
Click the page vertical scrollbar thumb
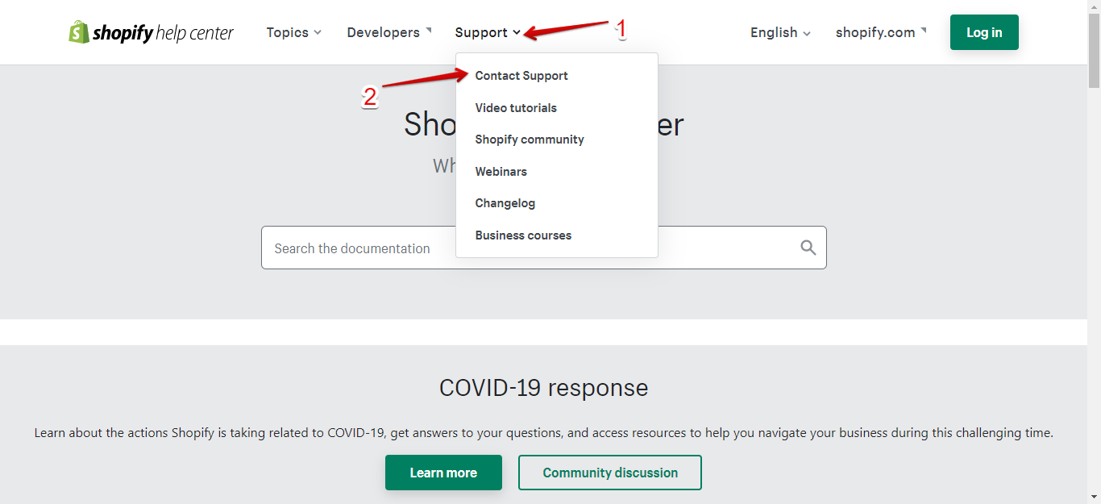tap(1094, 50)
